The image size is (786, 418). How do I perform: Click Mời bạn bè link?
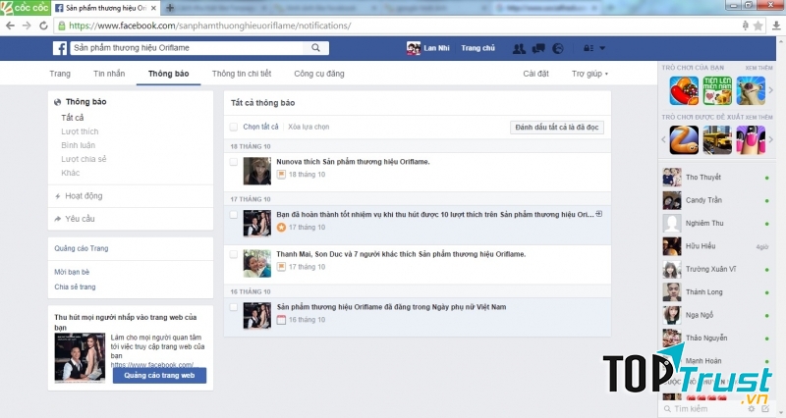tap(72, 272)
